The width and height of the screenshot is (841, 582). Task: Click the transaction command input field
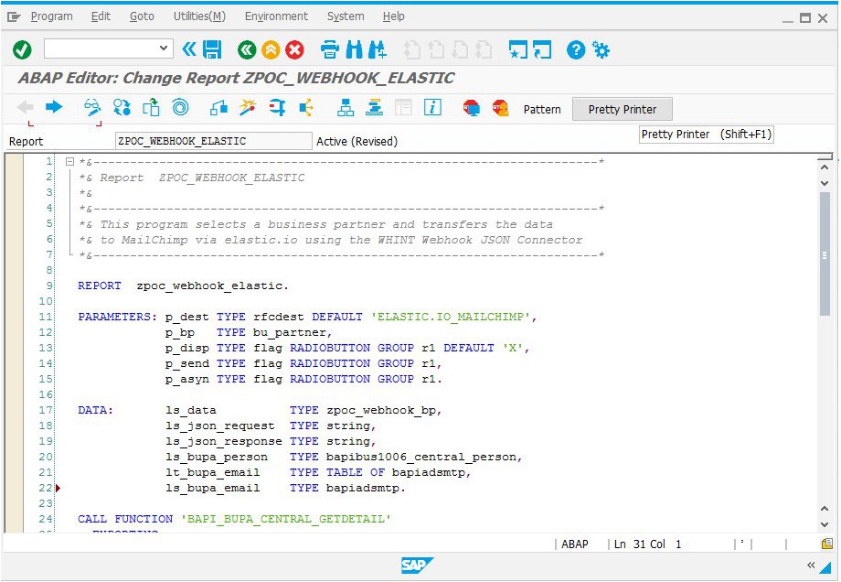[108, 48]
